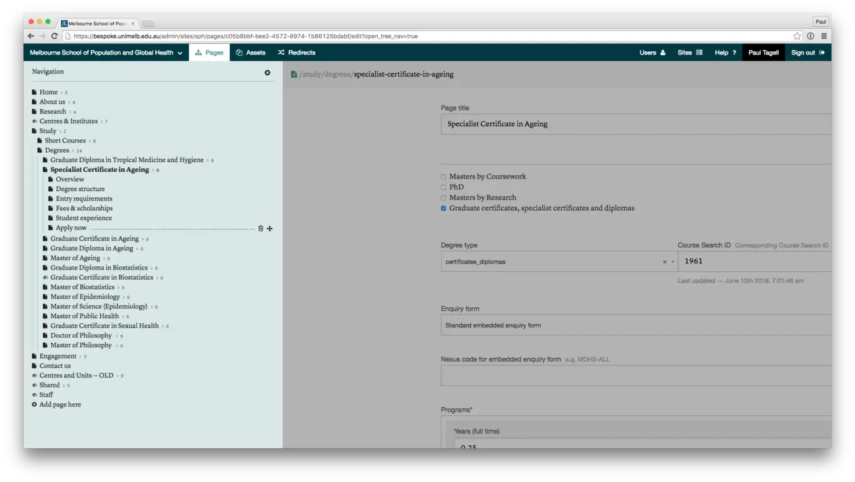The width and height of the screenshot is (855, 482).
Task: Open Student experience in tree
Action: point(84,218)
